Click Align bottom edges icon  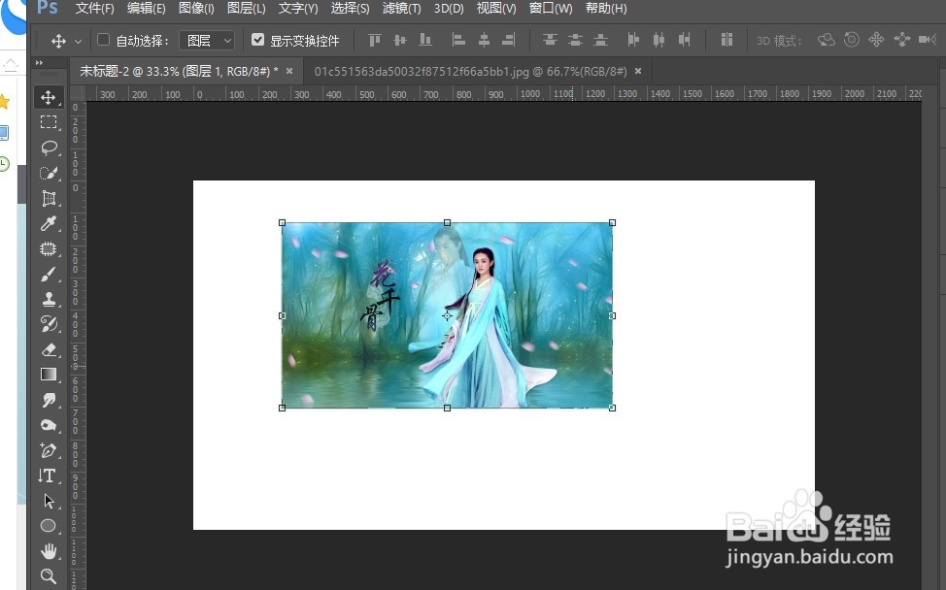(425, 41)
